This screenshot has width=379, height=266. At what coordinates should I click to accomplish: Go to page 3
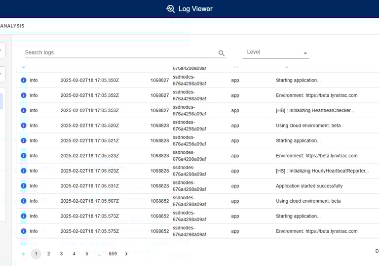click(x=61, y=254)
